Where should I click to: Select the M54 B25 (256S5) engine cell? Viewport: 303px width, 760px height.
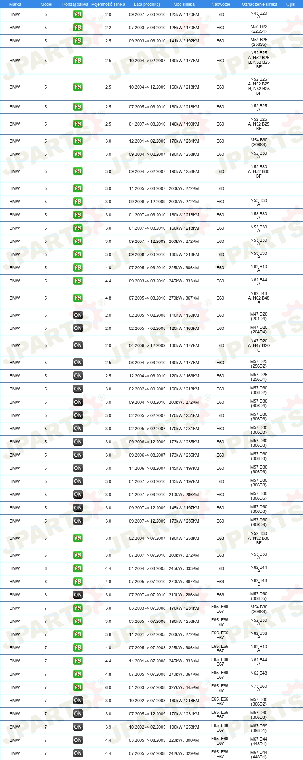(x=259, y=42)
